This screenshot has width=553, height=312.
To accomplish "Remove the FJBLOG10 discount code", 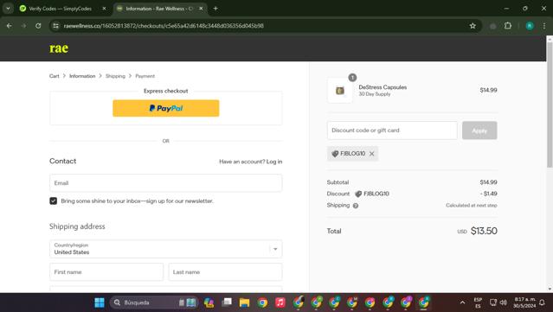I will [x=372, y=154].
